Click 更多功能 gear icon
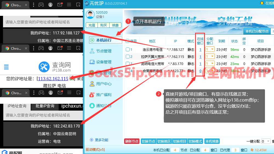Image resolution: width=274 pixels, height=154 pixels. 92,140
